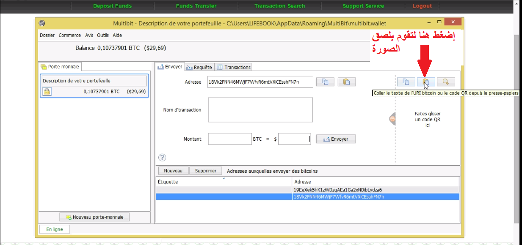The image size is (522, 245).
Task: Click the Supprimer button
Action: [x=206, y=171]
